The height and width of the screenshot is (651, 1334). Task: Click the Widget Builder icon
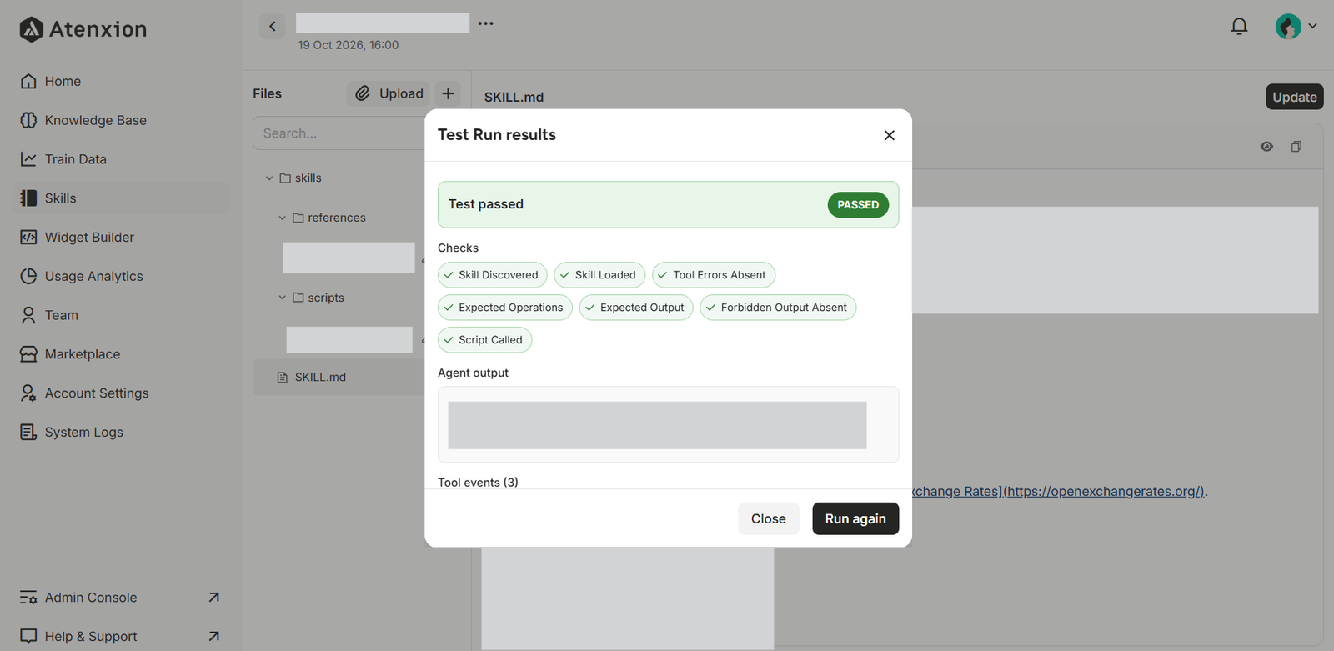pyautogui.click(x=28, y=237)
